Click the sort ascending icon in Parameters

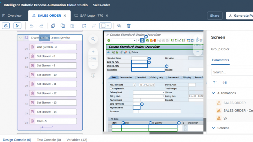point(215,82)
